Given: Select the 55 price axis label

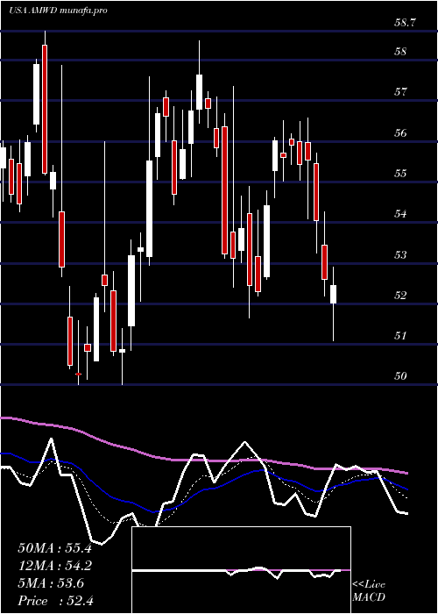Looking at the screenshot, I should pos(401,173).
